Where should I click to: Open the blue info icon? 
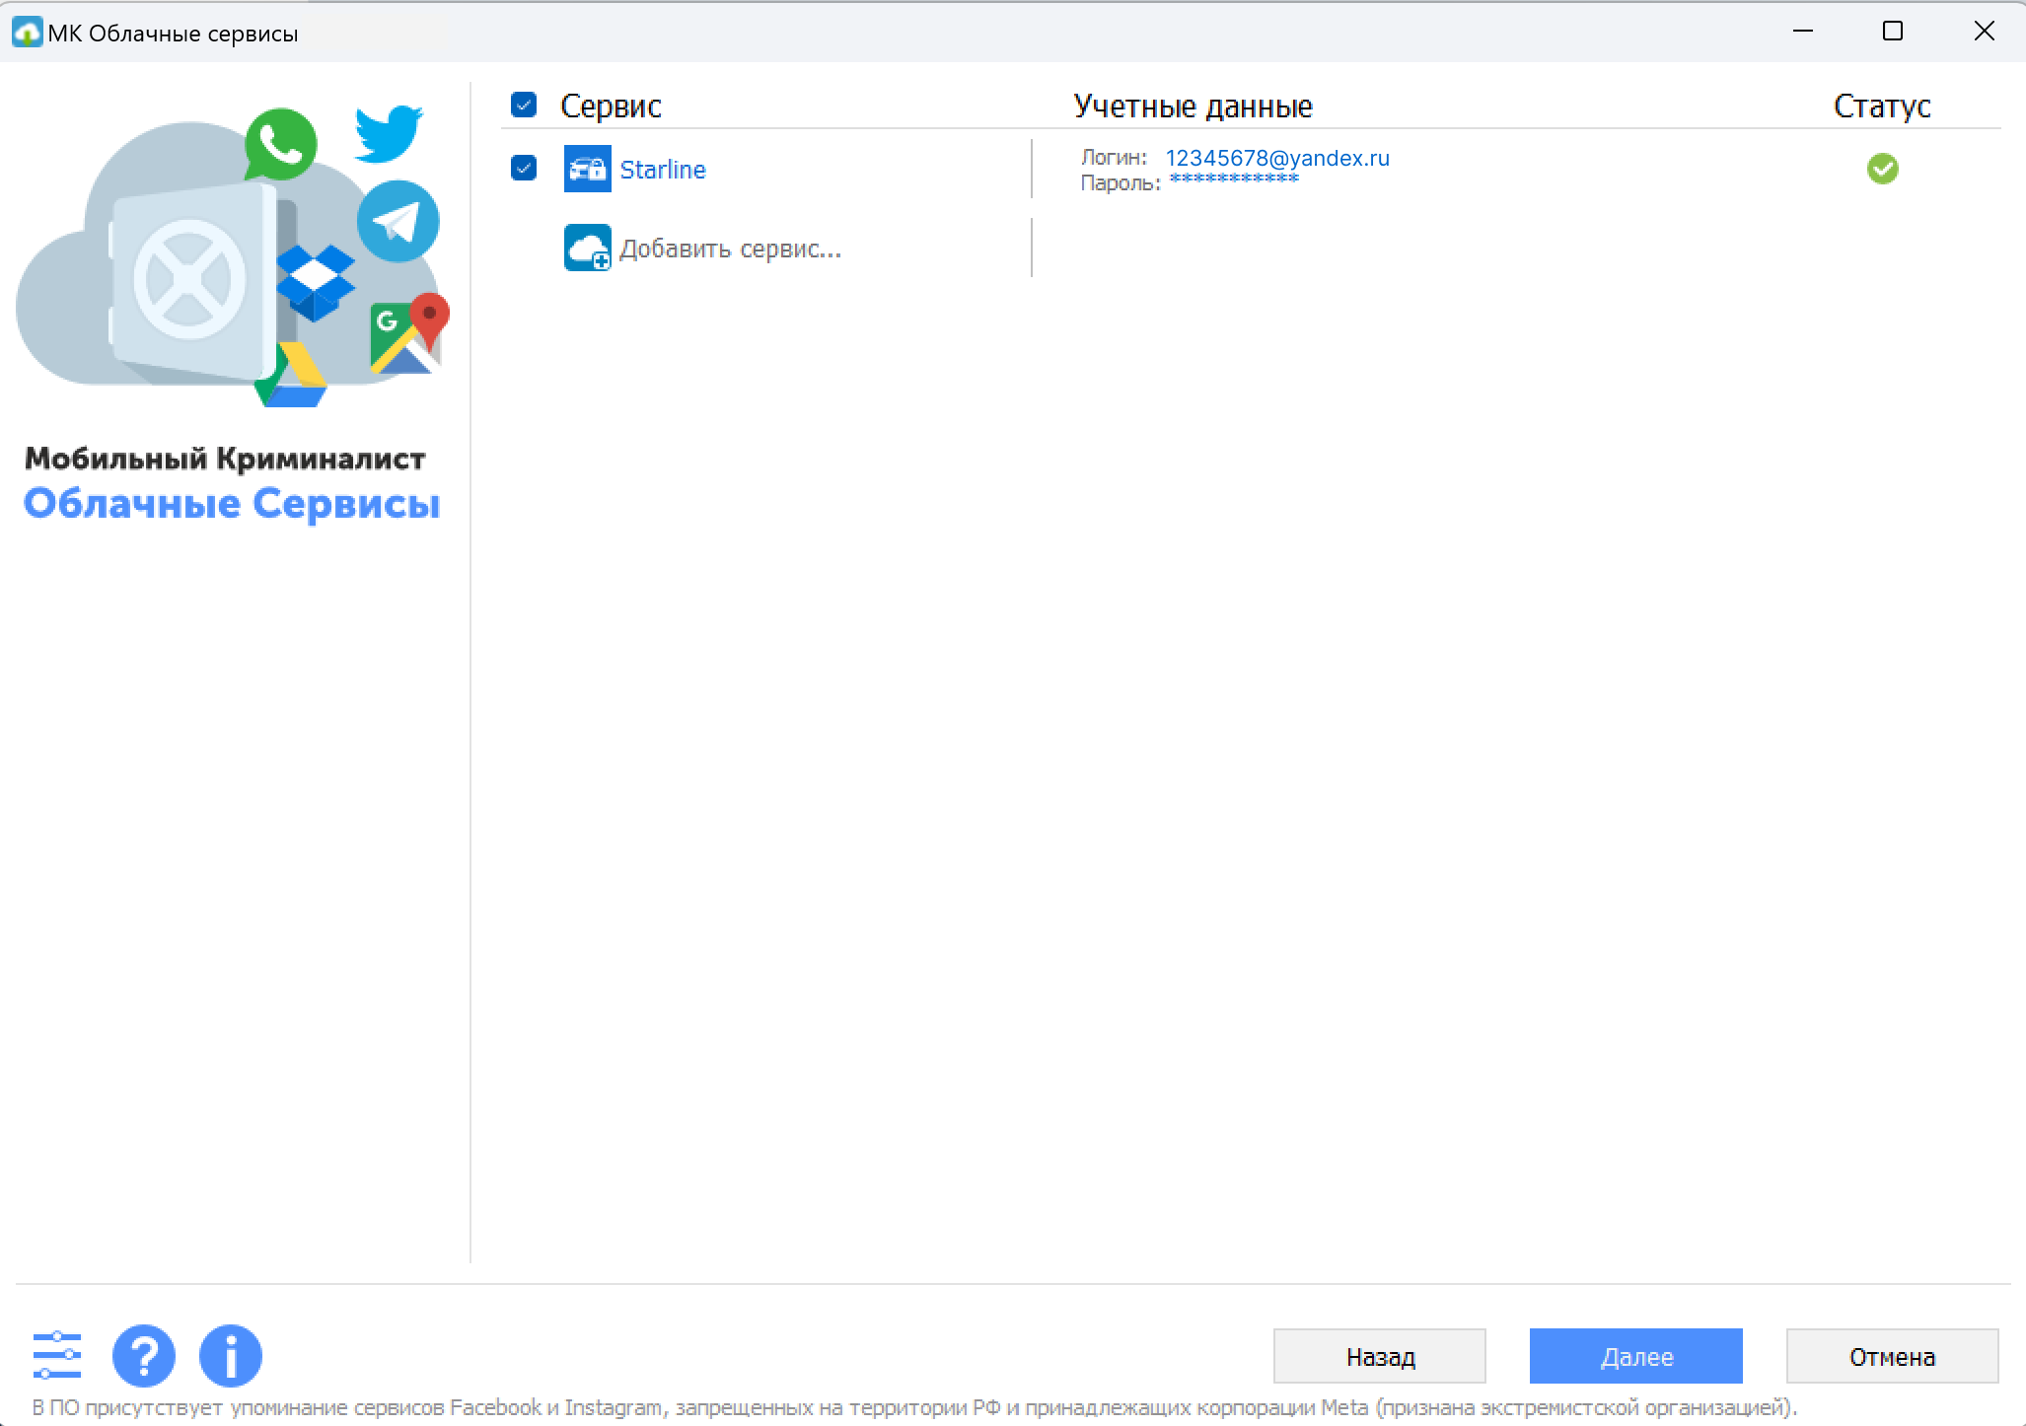[230, 1355]
